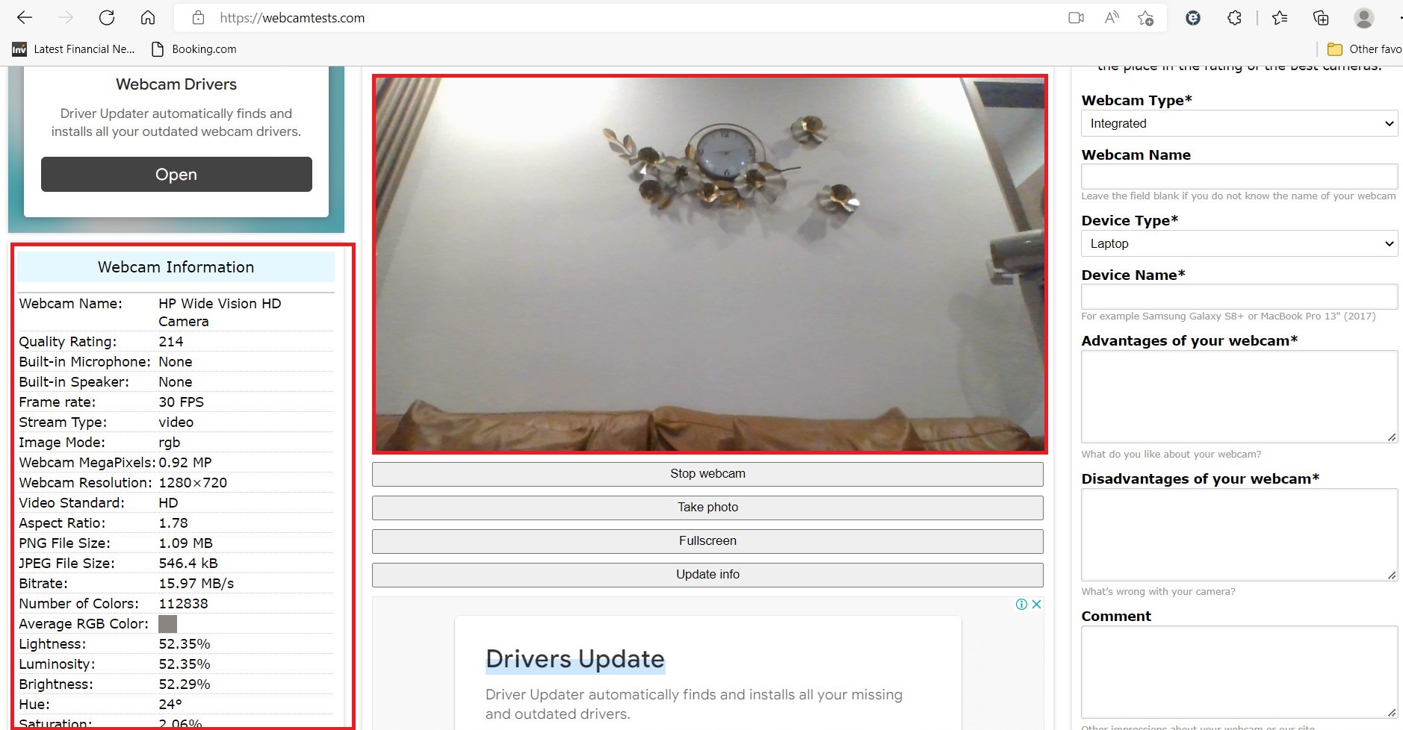1403x730 pixels.
Task: Click the Hue value 24°
Action: pos(170,705)
